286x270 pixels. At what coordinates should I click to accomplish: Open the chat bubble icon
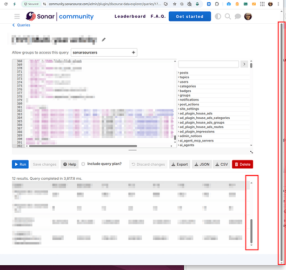(x=237, y=16)
